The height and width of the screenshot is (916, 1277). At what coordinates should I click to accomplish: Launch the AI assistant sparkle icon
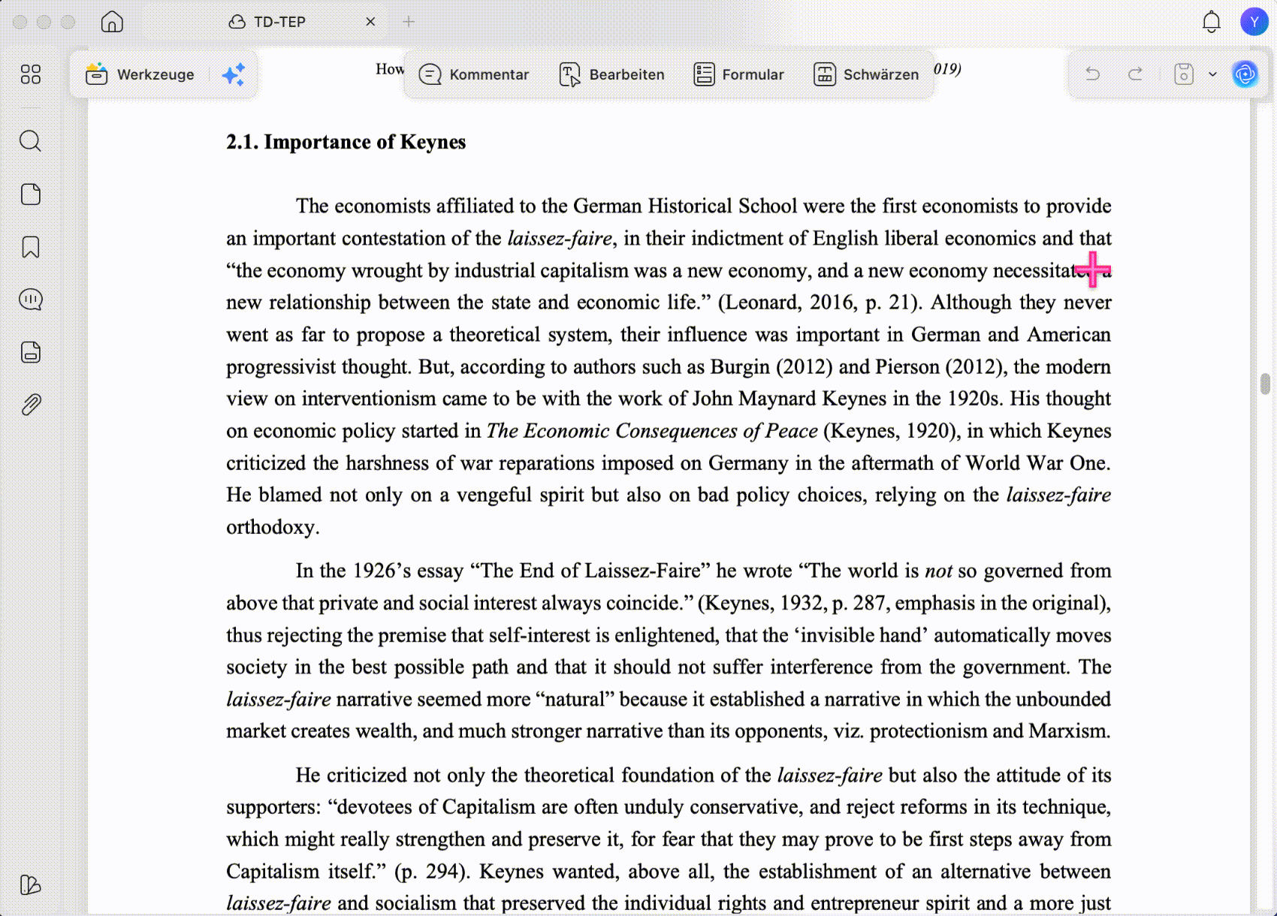pos(234,74)
